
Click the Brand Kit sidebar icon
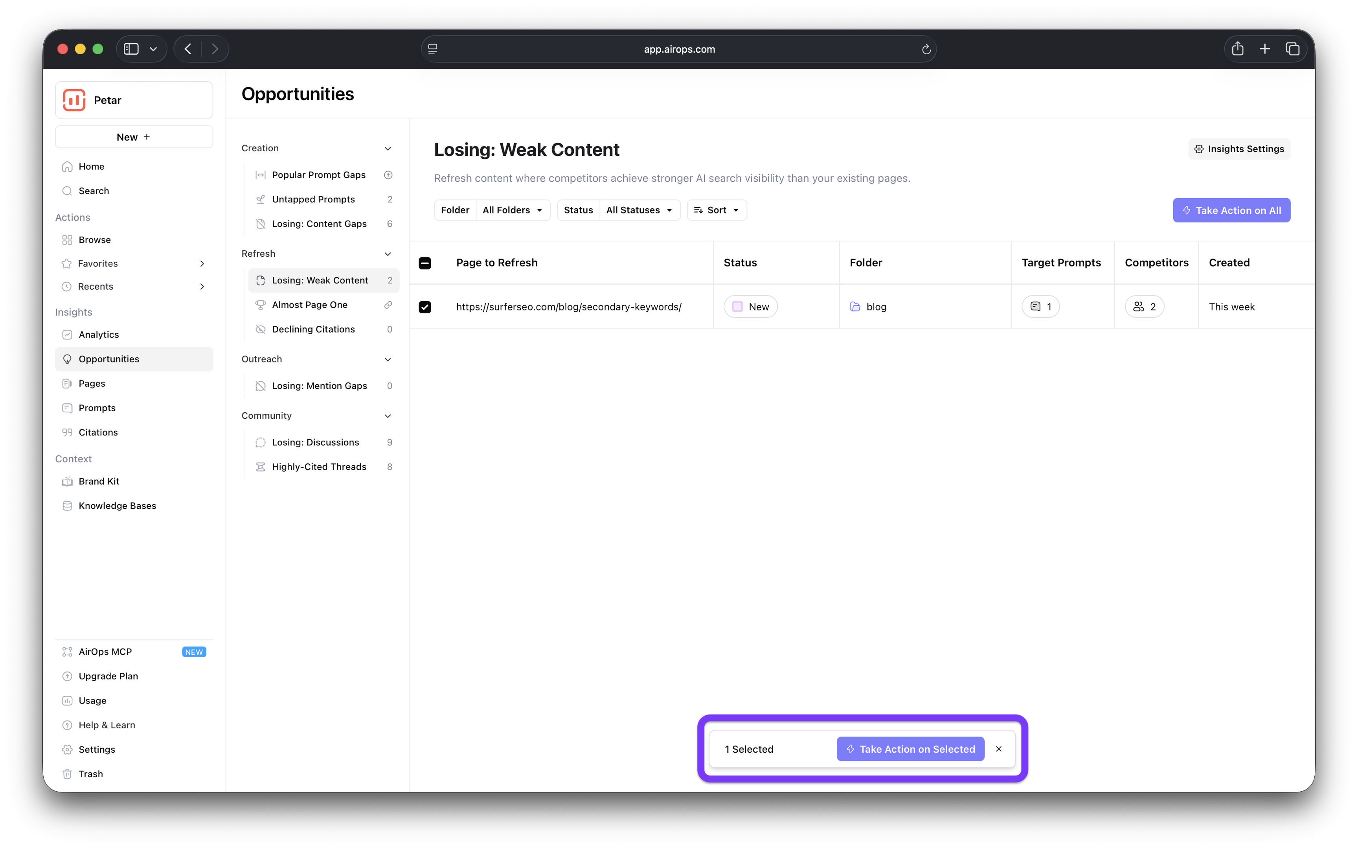pyautogui.click(x=67, y=481)
